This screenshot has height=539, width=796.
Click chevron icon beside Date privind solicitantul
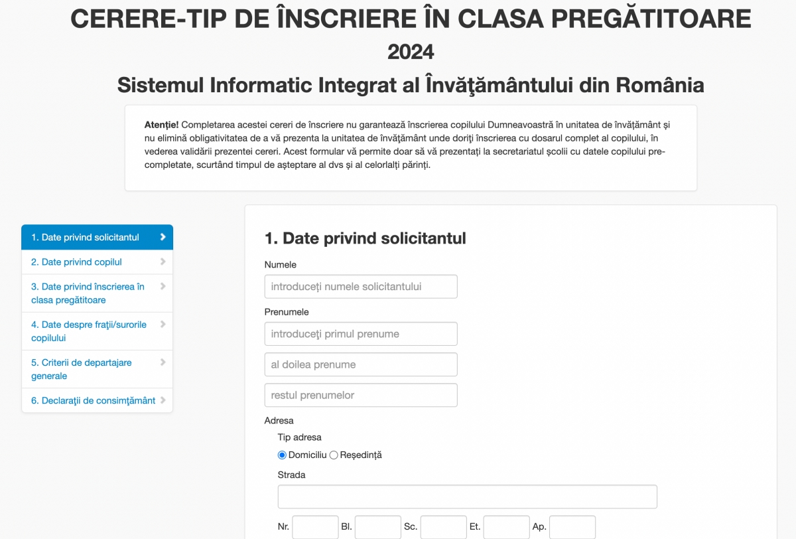coord(163,237)
